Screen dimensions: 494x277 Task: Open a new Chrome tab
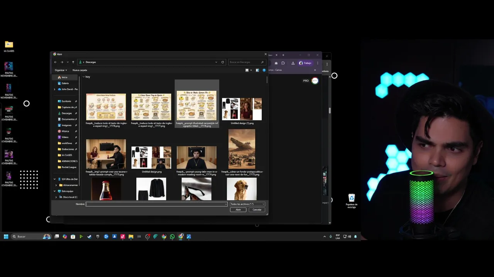coord(283,55)
